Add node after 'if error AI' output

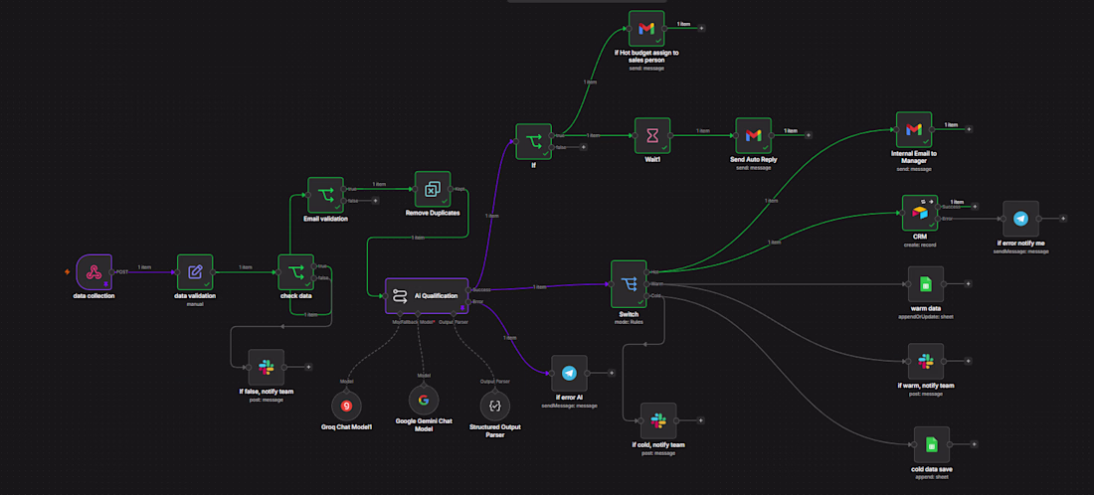pos(612,373)
